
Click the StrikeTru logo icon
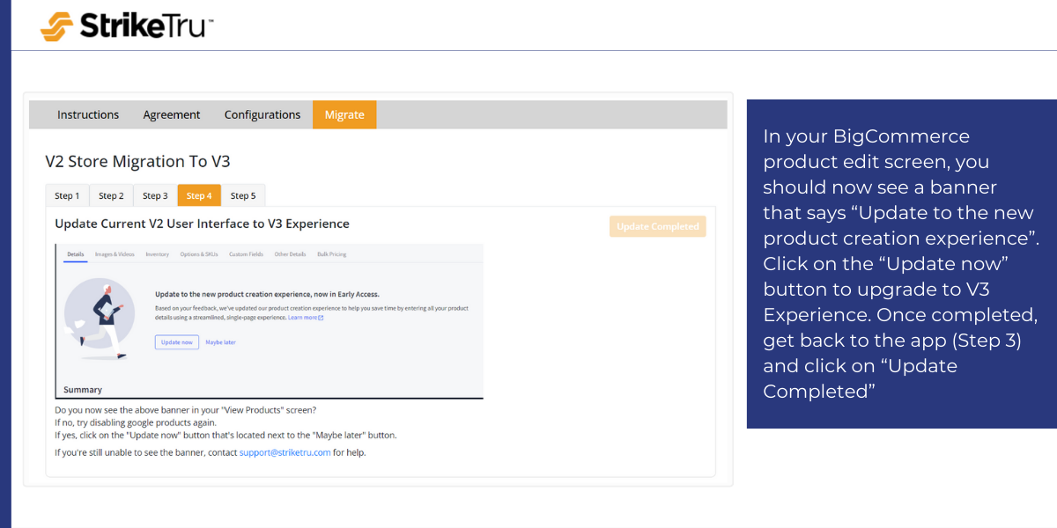point(57,26)
